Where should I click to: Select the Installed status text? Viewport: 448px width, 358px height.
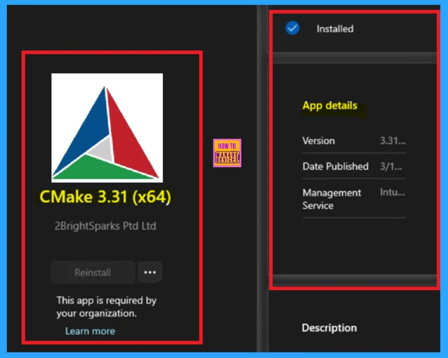tap(335, 29)
